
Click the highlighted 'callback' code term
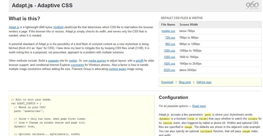click(206, 131)
